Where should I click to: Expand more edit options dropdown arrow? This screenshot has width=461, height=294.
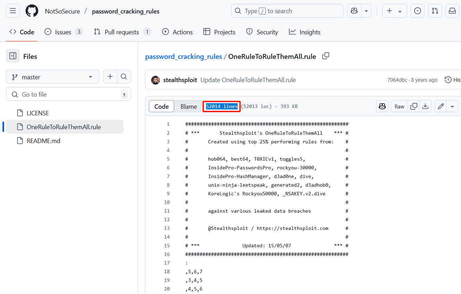pos(452,106)
